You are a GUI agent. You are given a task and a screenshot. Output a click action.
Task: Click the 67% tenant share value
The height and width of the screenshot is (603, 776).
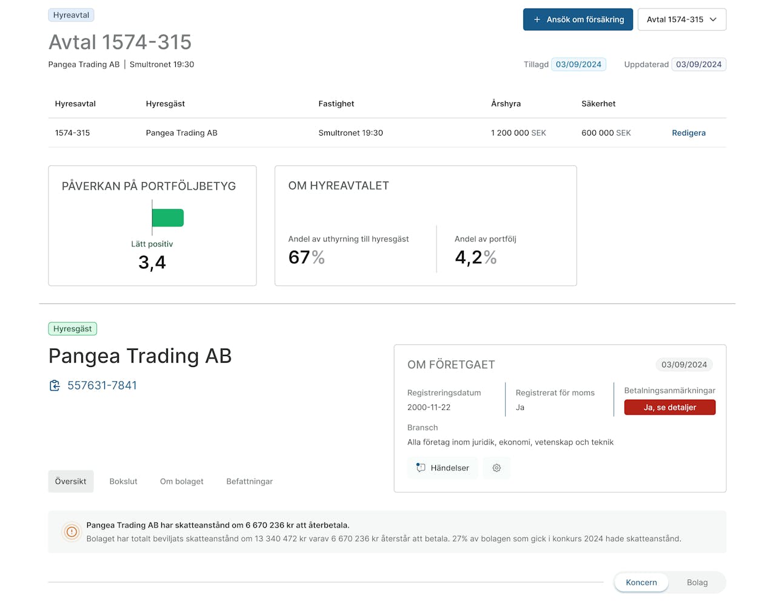(307, 257)
